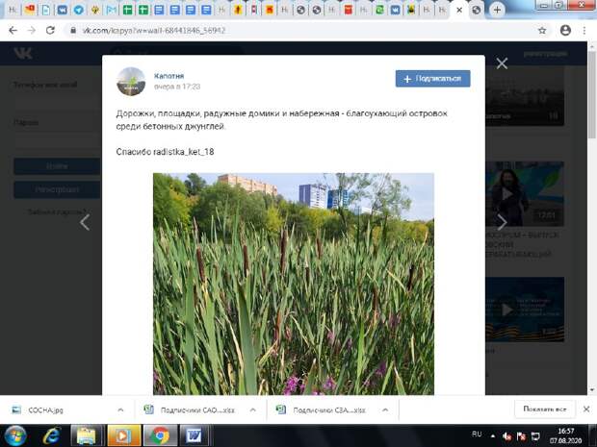Click the network tray icon
Image resolution: width=597 pixels, height=447 pixels.
coord(535,436)
